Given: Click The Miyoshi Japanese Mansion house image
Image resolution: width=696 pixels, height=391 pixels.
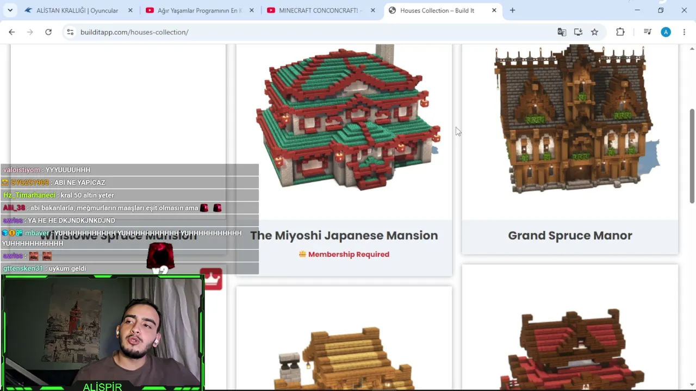Looking at the screenshot, I should tap(348, 119).
